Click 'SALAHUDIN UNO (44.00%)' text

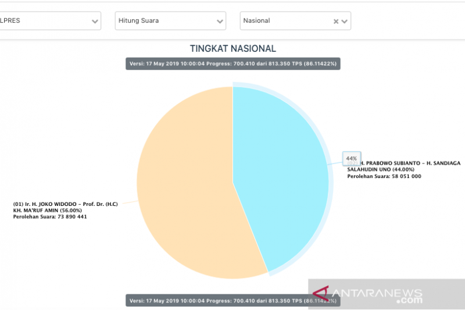381,169
